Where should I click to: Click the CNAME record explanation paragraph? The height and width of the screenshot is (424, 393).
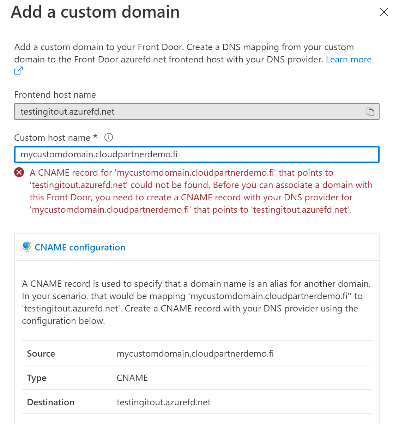click(196, 302)
